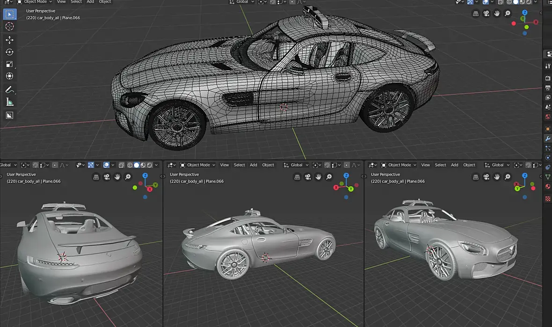The height and width of the screenshot is (327, 552).
Task: Open Object Mode dropdown in bottom-right viewport
Action: tap(399, 165)
